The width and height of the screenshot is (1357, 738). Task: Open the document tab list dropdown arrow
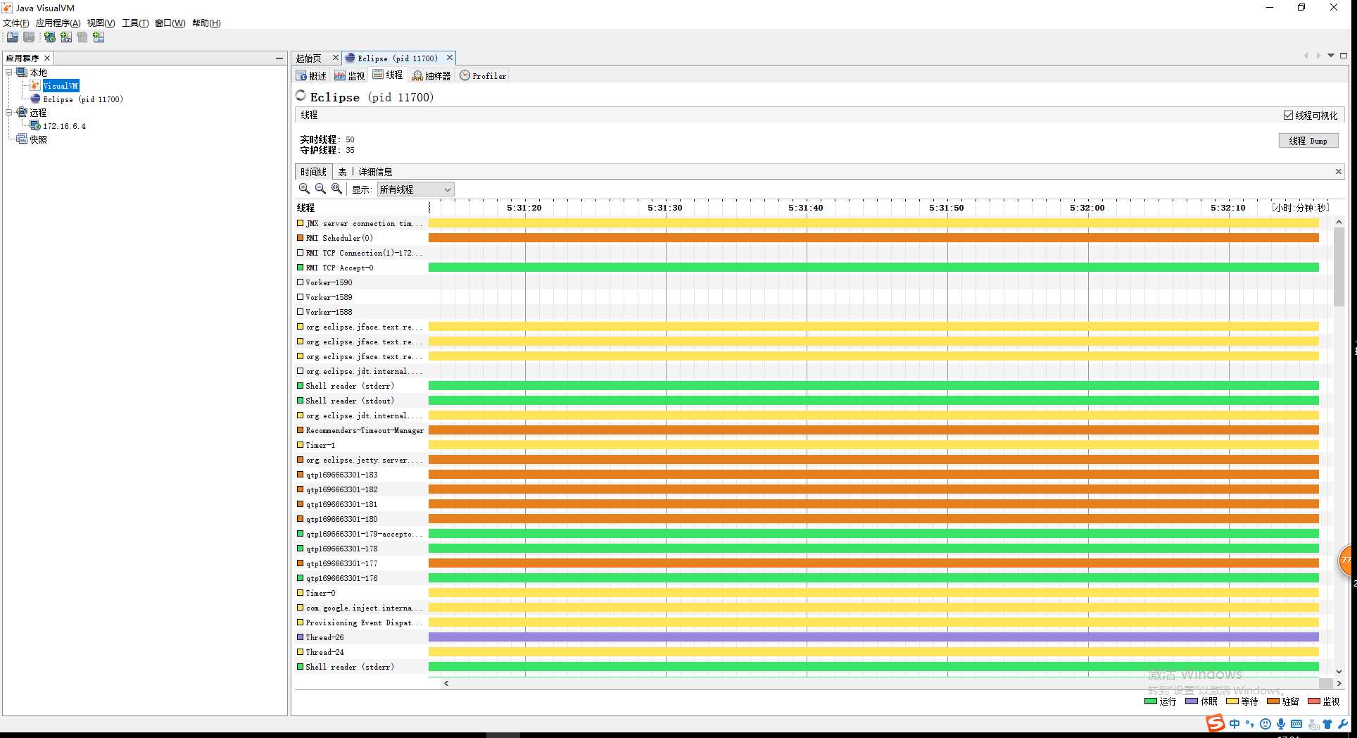[x=1331, y=56]
